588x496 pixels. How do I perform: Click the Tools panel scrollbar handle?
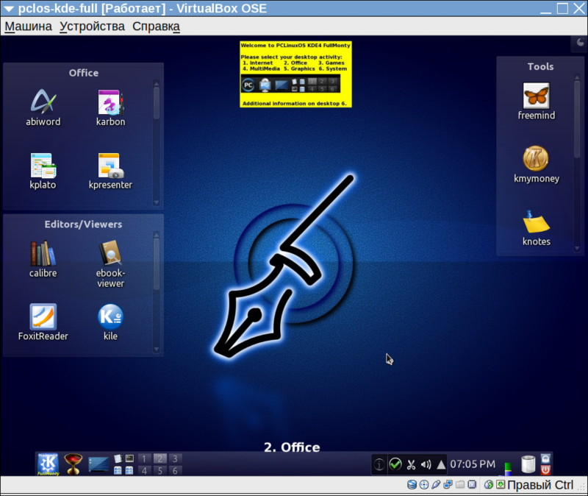coord(577,119)
